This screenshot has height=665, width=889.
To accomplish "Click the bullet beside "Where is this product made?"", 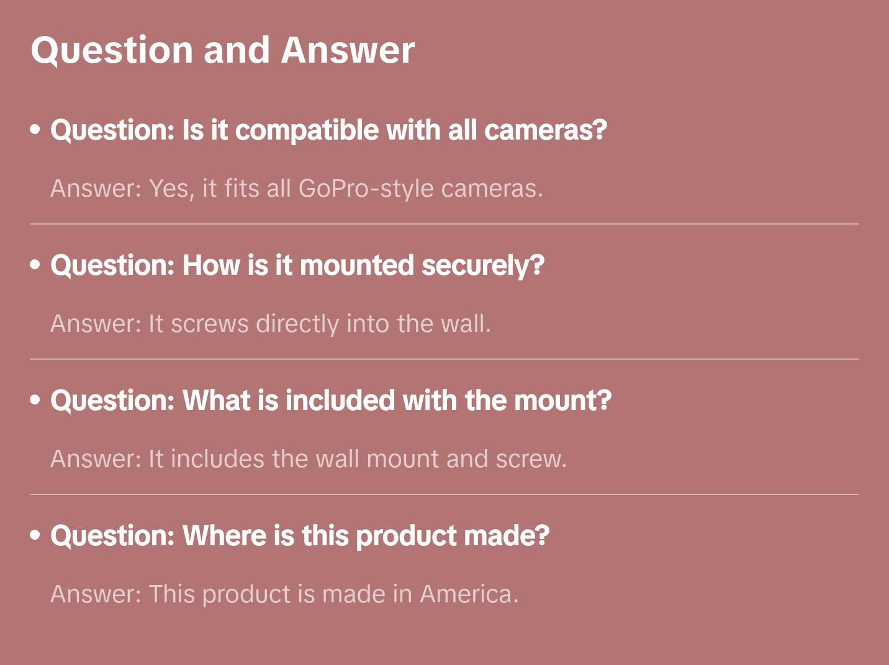I will point(35,535).
